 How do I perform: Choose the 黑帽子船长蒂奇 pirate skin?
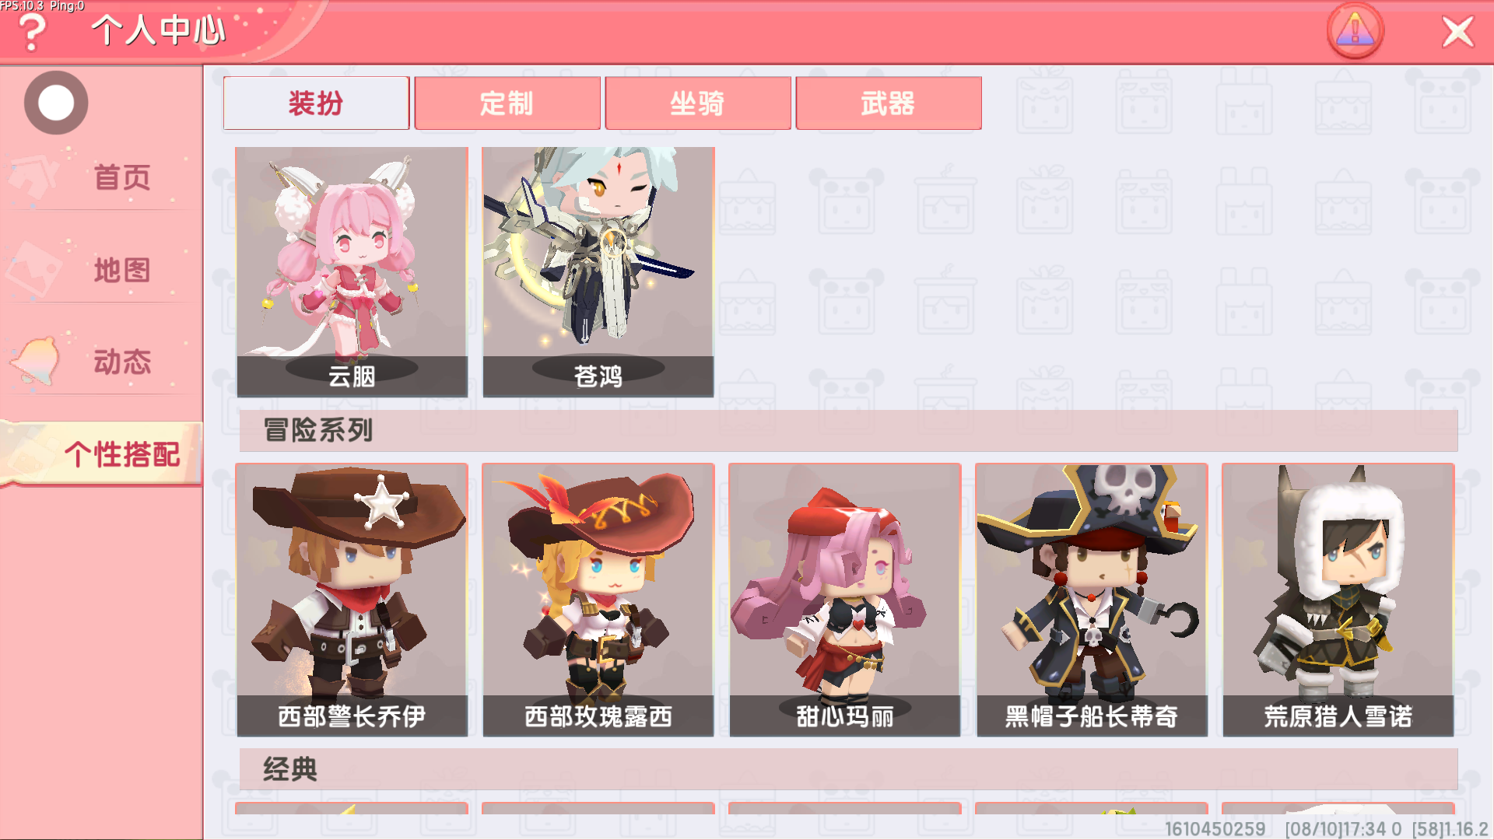[x=1092, y=600]
